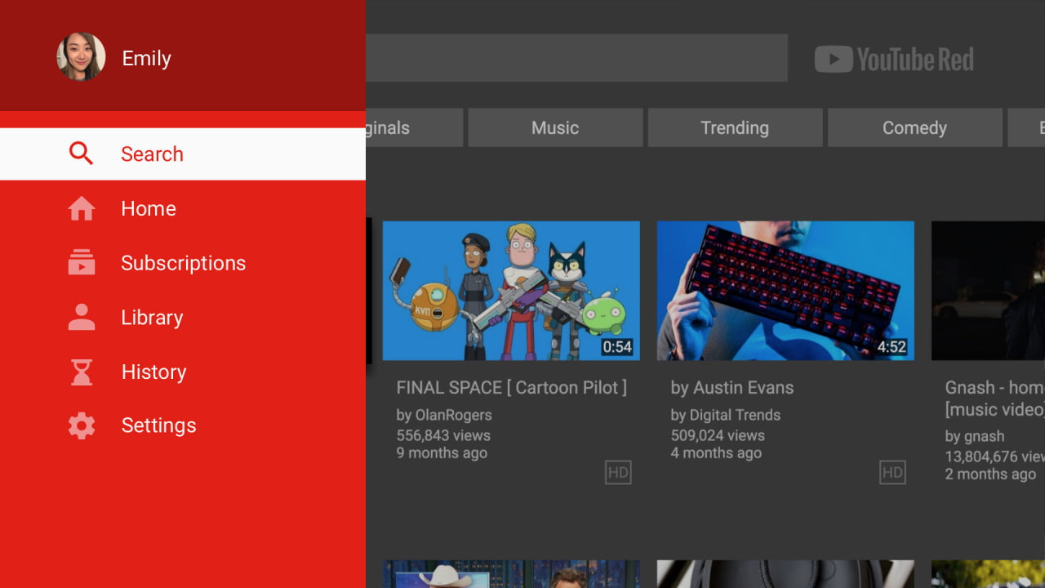Click the Settings gear icon
Image resolution: width=1045 pixels, height=588 pixels.
click(x=81, y=425)
